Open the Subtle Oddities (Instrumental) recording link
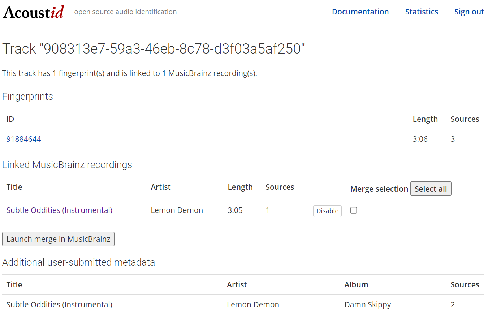 click(x=59, y=210)
